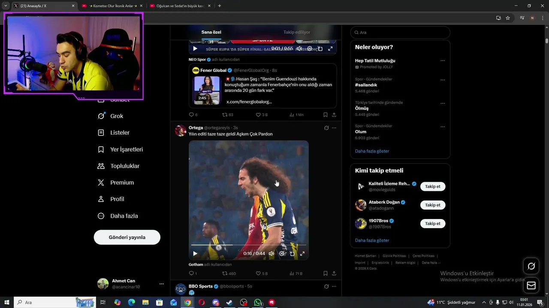The height and width of the screenshot is (308, 549).
Task: Open the x.com/fenerglobalorg link
Action: pyautogui.click(x=249, y=102)
